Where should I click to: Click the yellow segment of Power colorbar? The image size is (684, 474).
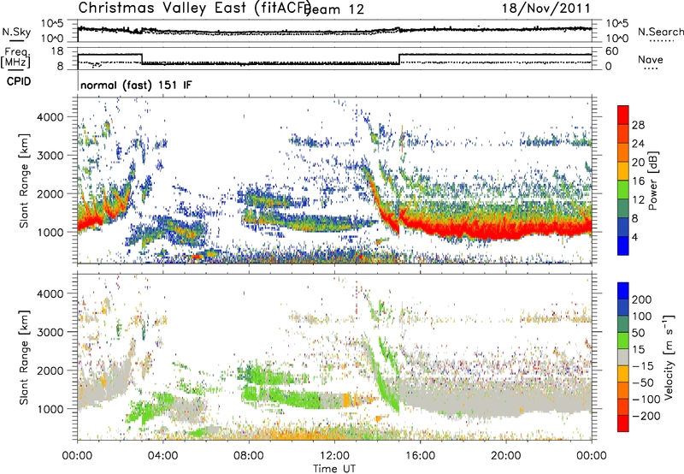pyautogui.click(x=623, y=171)
